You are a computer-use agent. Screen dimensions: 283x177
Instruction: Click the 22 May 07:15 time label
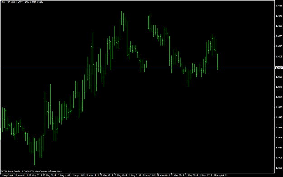tap(35, 175)
